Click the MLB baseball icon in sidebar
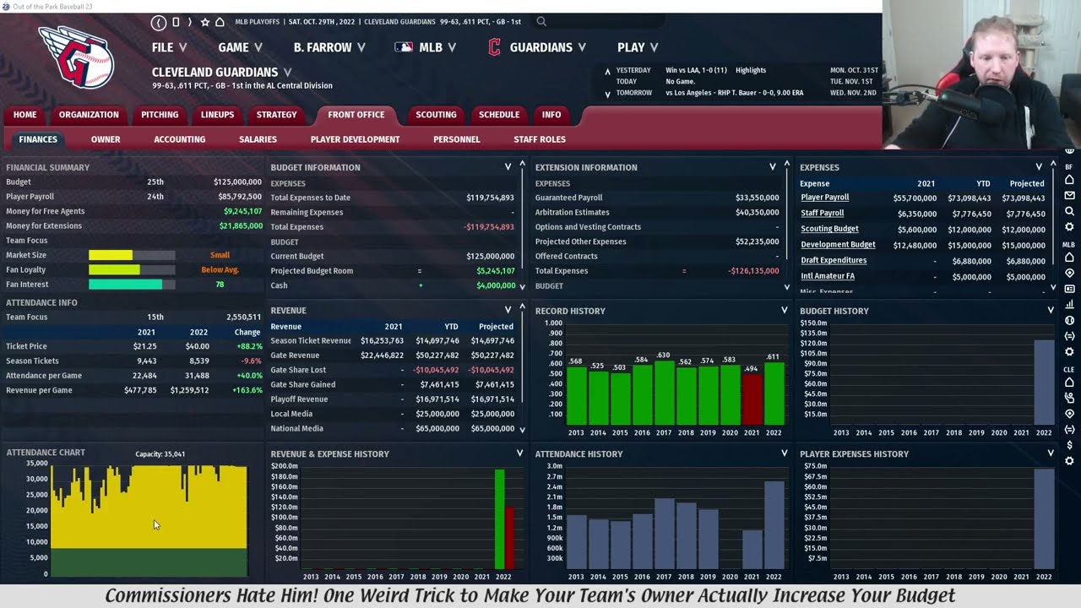The image size is (1081, 608). (1069, 320)
